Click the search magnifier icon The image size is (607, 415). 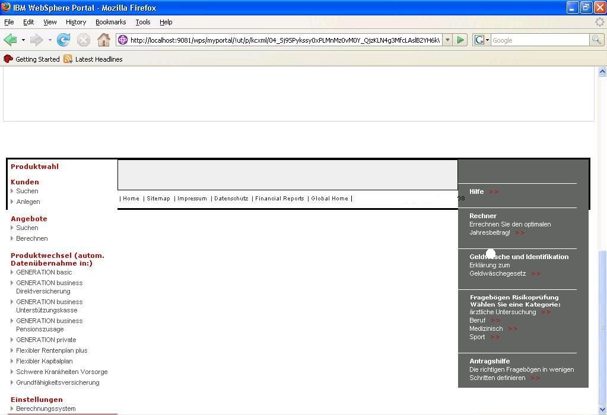(x=596, y=40)
